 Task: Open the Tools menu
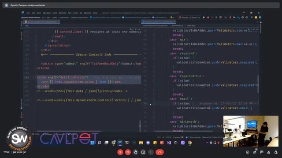coord(75,13)
